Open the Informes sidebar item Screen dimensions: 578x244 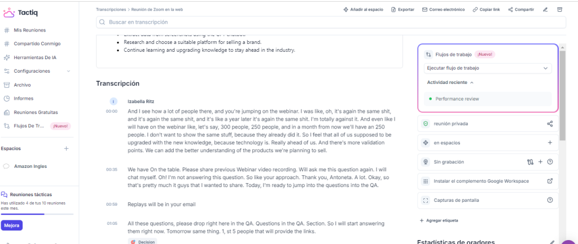pos(23,99)
